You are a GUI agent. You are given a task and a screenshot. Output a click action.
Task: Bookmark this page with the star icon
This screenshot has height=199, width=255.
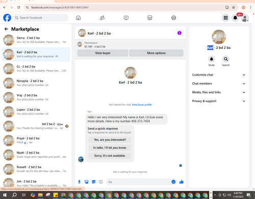coord(234,7)
